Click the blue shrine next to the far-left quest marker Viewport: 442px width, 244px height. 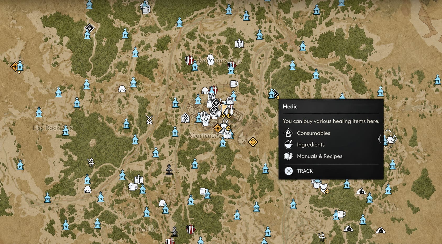click(20, 65)
